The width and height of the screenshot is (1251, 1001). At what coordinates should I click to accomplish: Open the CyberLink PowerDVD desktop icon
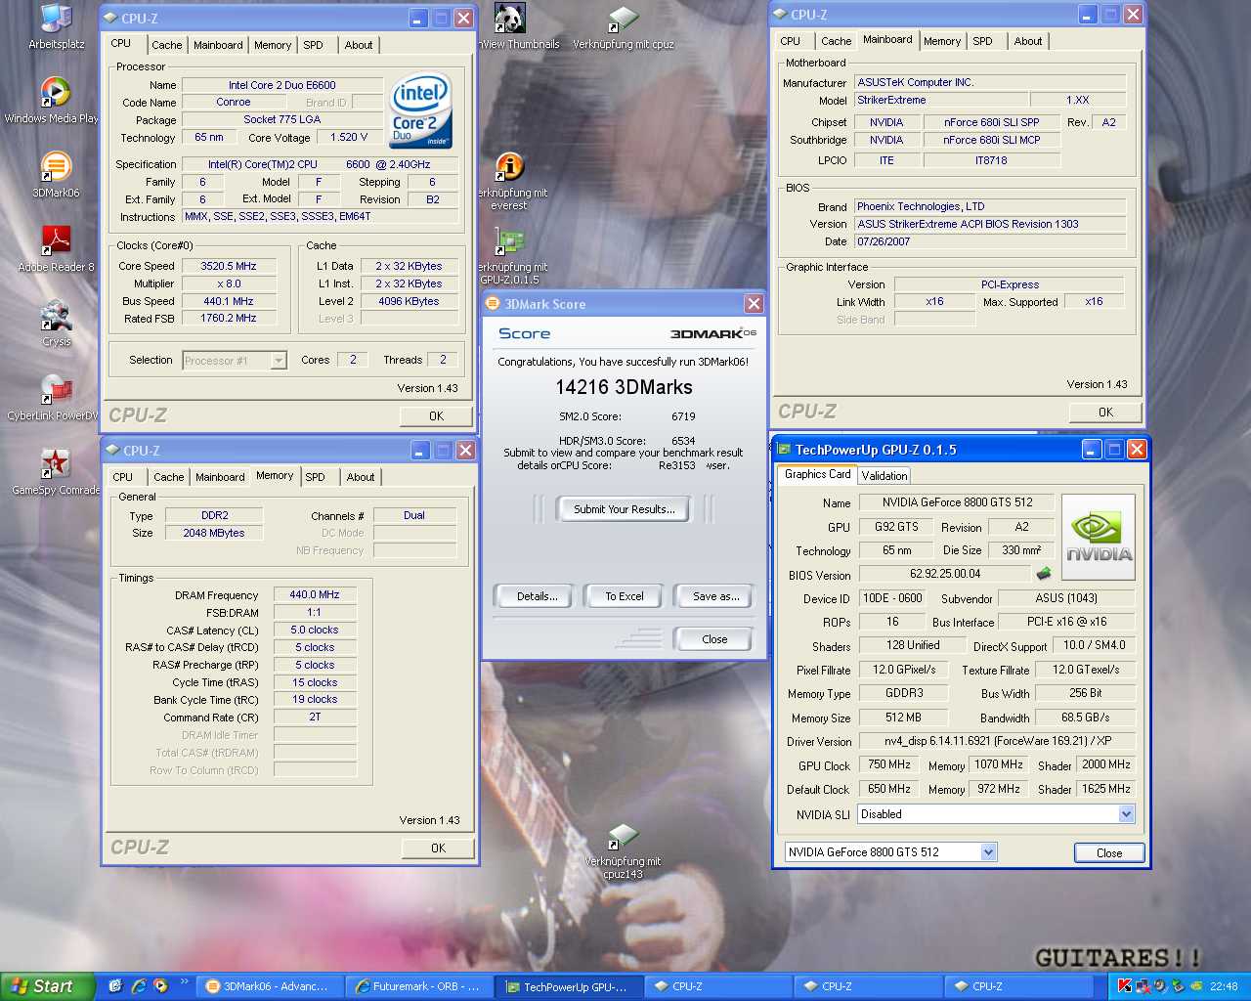pos(54,399)
